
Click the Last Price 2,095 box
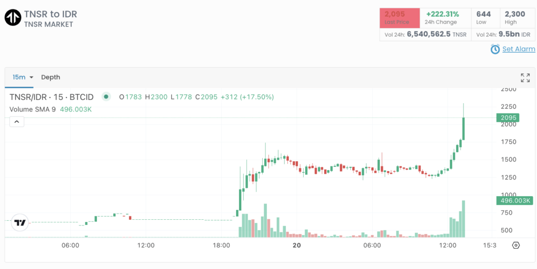coord(400,18)
